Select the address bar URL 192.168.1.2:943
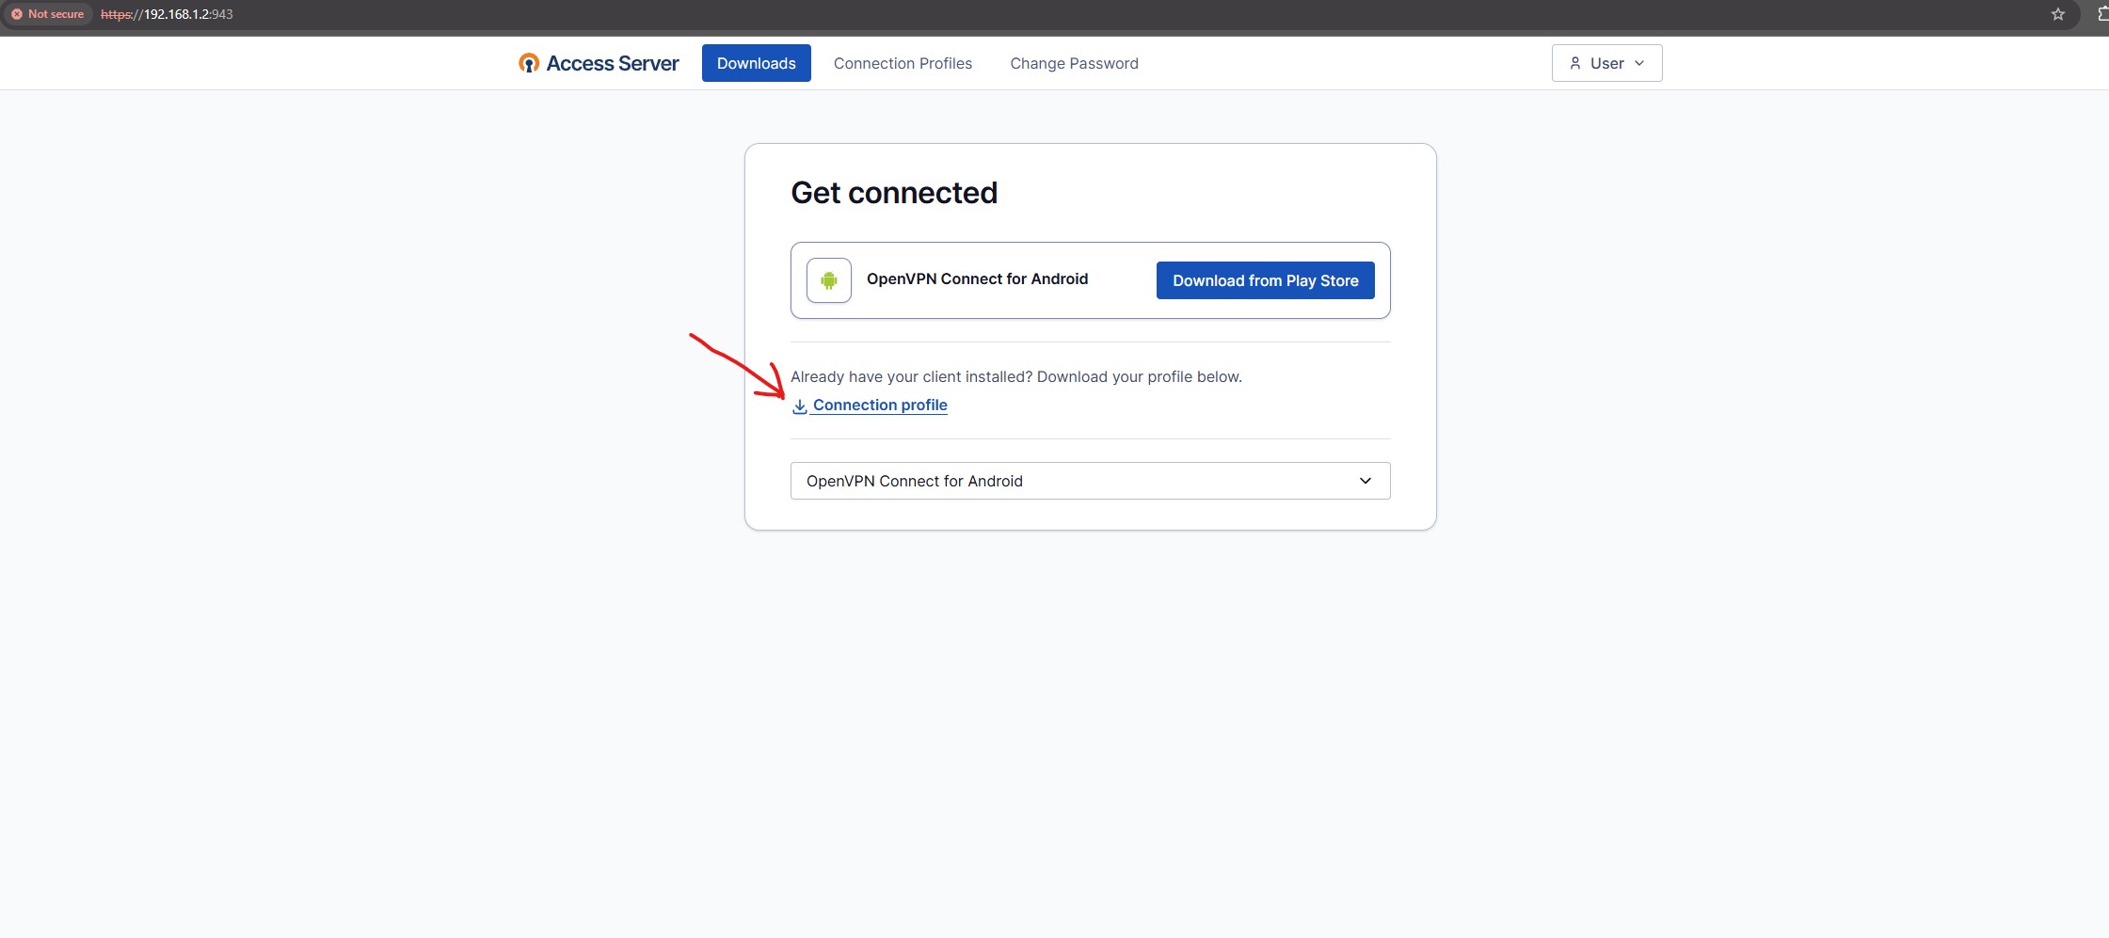The width and height of the screenshot is (2109, 938). [167, 14]
